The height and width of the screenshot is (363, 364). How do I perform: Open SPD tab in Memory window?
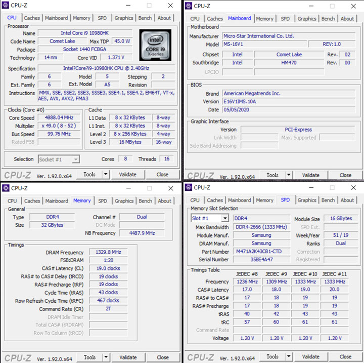(x=102, y=200)
